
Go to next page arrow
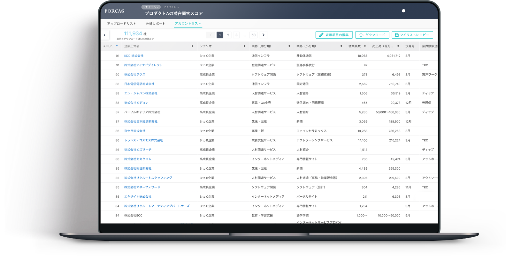[x=264, y=35]
